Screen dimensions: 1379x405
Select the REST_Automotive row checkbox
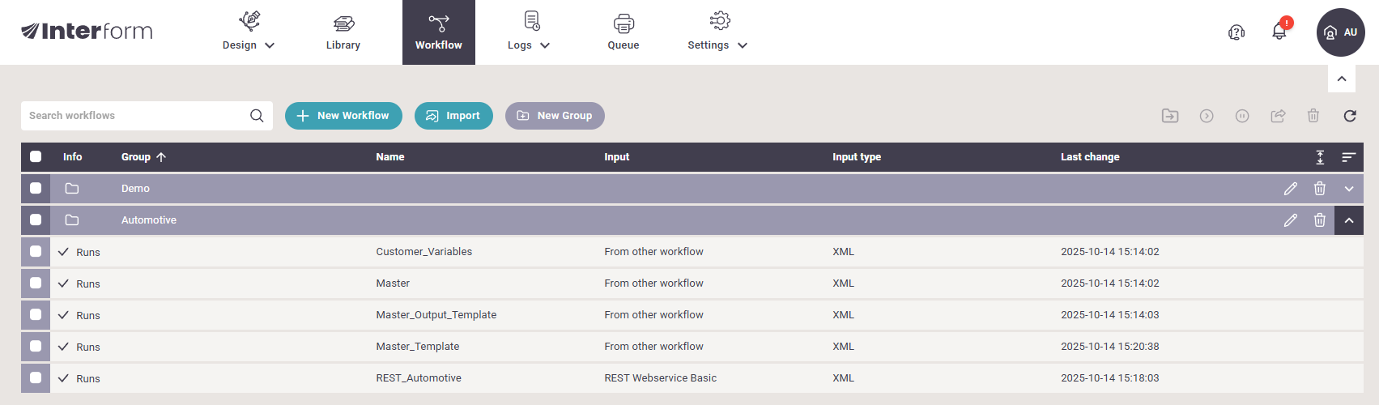click(x=36, y=378)
